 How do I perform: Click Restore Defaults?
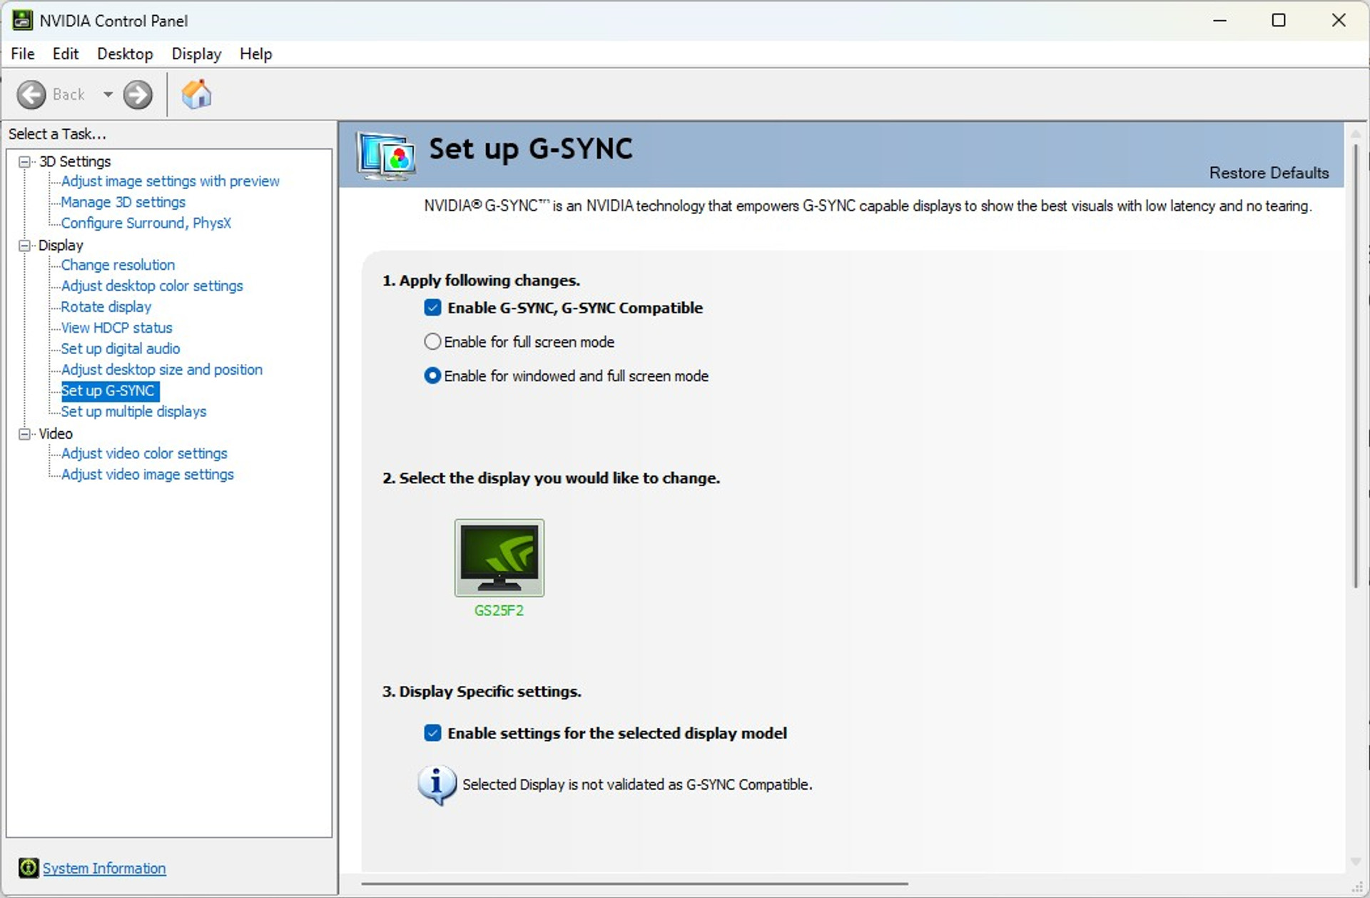coord(1269,173)
